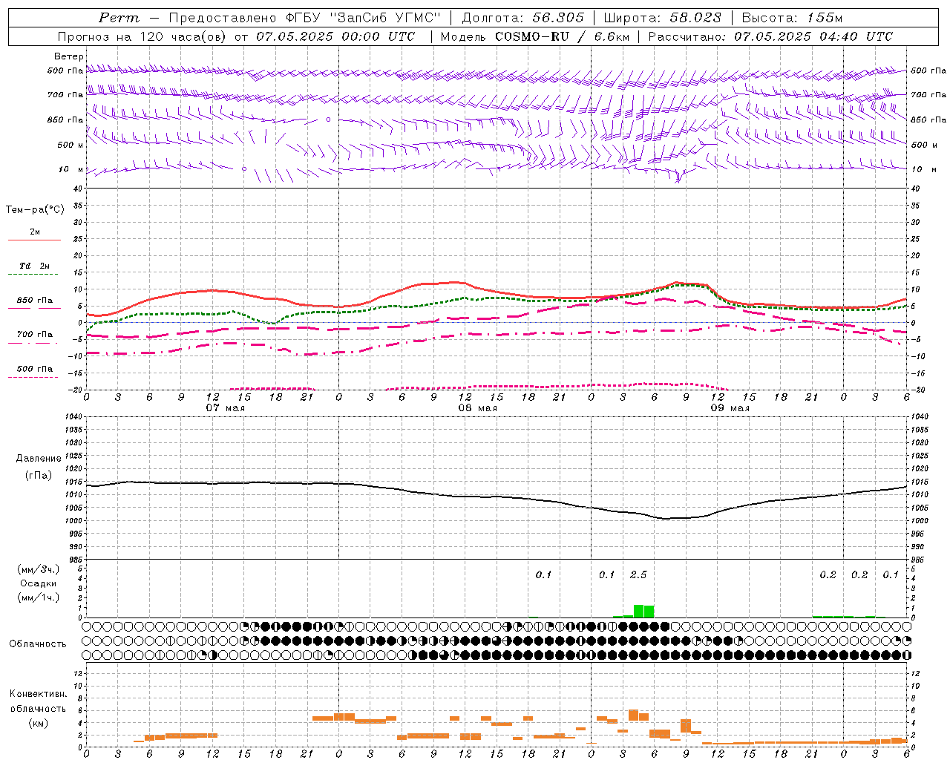Click the '08 мая' date label
Viewport: 950px width, 760px height.
point(478,408)
